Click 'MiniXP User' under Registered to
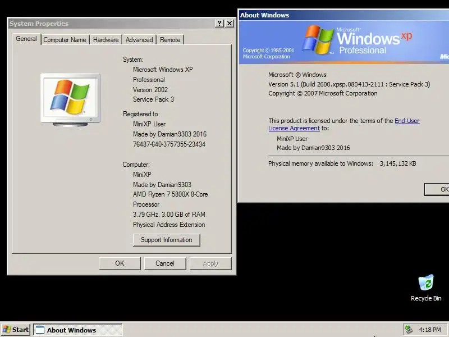 tap(149, 124)
